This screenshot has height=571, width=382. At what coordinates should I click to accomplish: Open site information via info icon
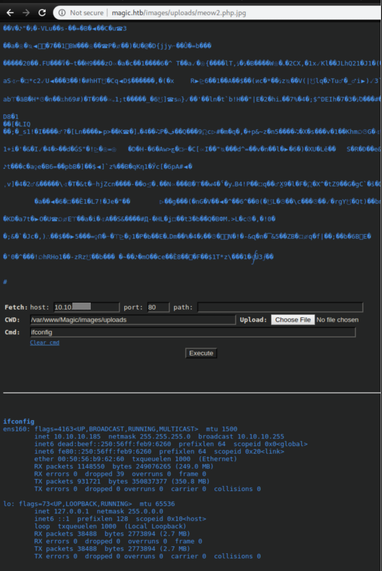[62, 12]
